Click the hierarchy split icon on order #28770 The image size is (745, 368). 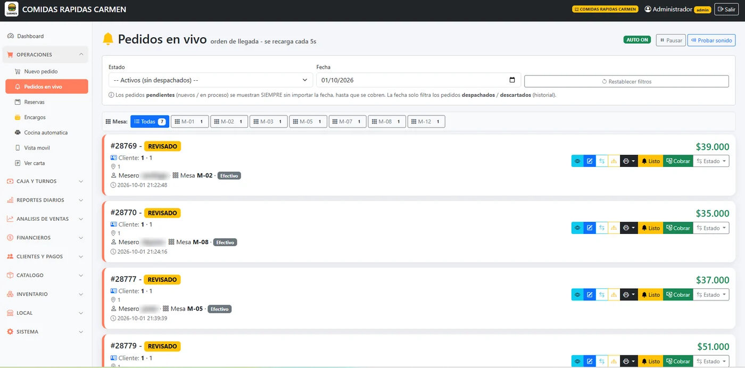click(614, 228)
